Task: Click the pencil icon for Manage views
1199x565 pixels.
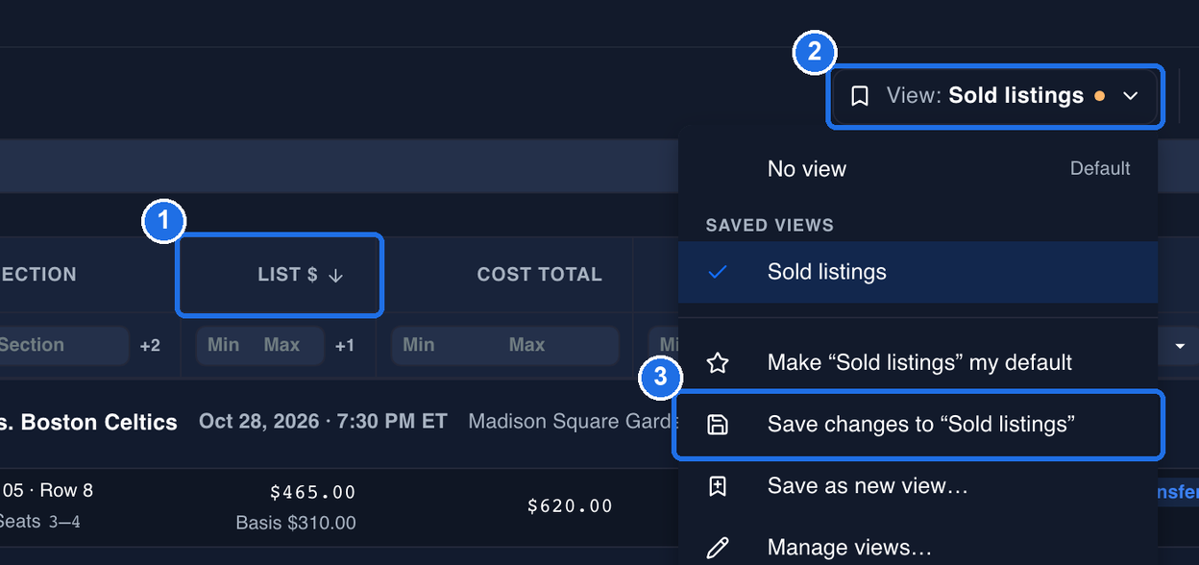Action: pyautogui.click(x=718, y=548)
